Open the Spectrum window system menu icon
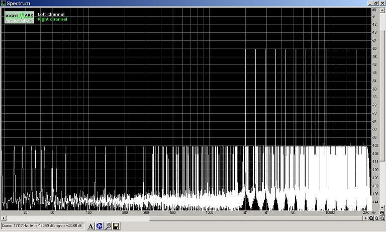The image size is (386, 232). [4, 3]
